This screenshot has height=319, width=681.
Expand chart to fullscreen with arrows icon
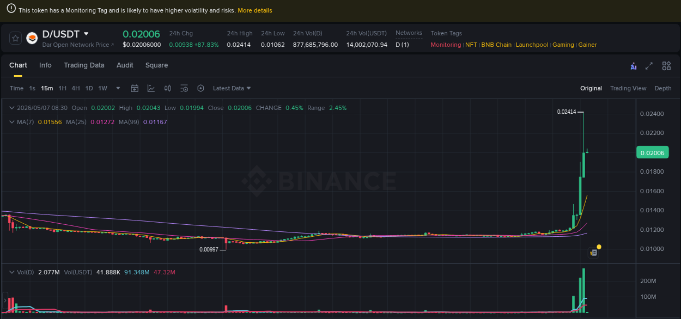(649, 66)
